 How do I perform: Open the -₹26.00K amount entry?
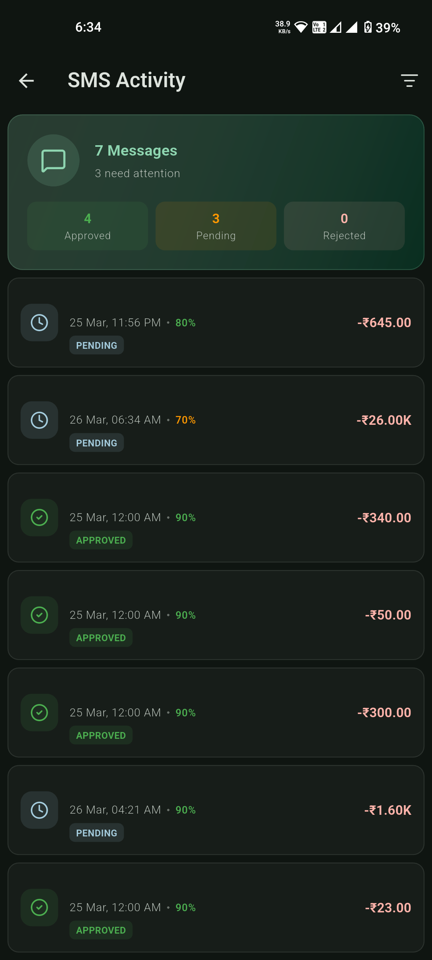pyautogui.click(x=384, y=420)
